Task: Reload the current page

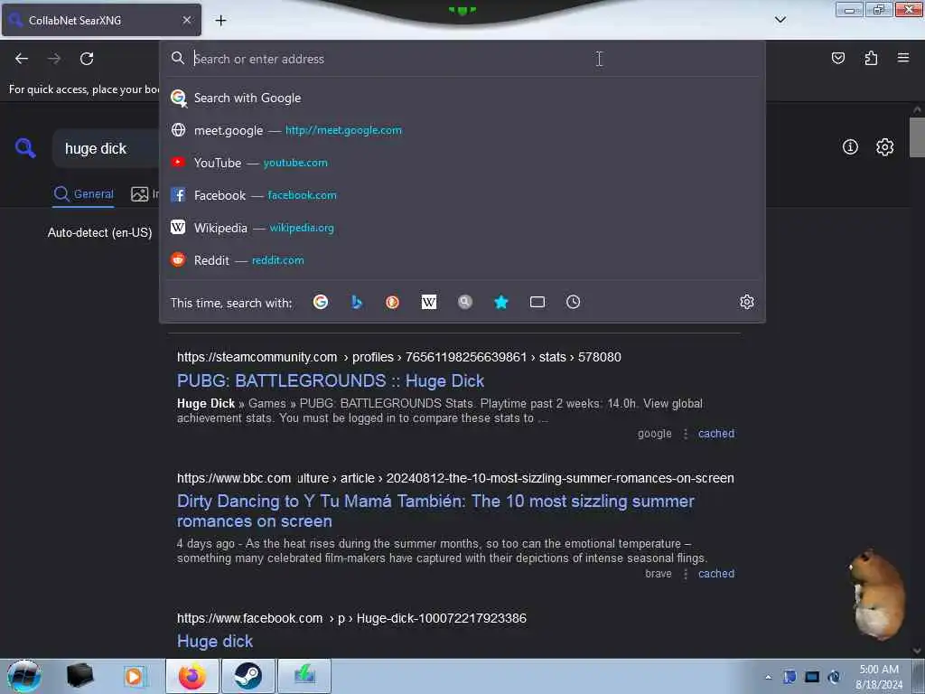Action: tap(87, 59)
